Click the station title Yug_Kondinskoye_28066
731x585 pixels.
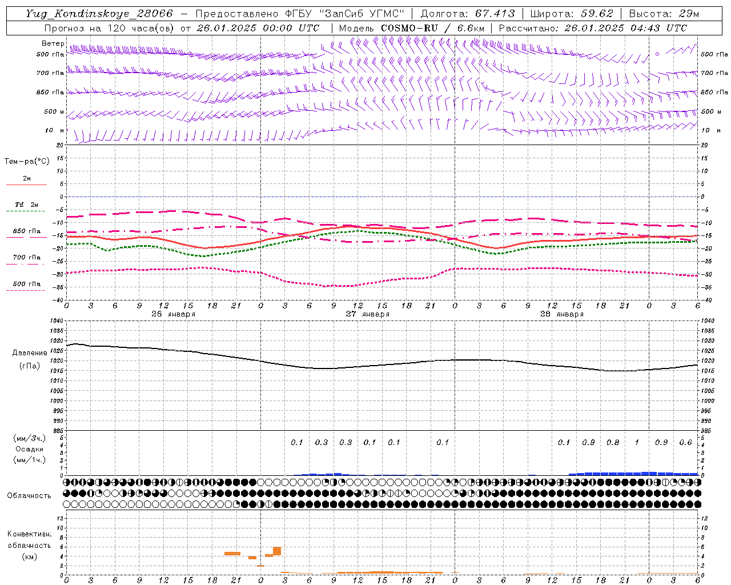(x=99, y=14)
